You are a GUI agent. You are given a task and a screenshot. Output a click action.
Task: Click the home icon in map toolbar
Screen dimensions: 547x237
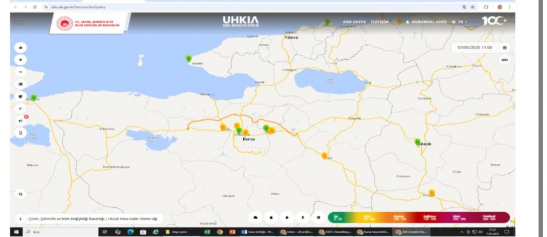pyautogui.click(x=21, y=47)
